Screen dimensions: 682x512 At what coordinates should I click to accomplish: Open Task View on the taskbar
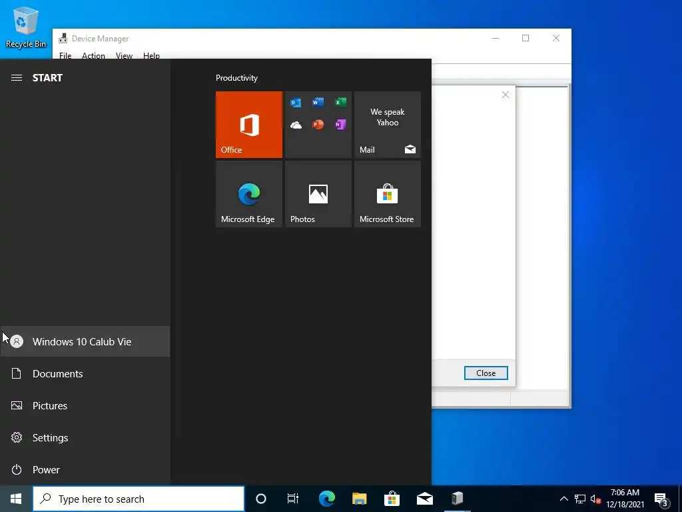point(293,499)
